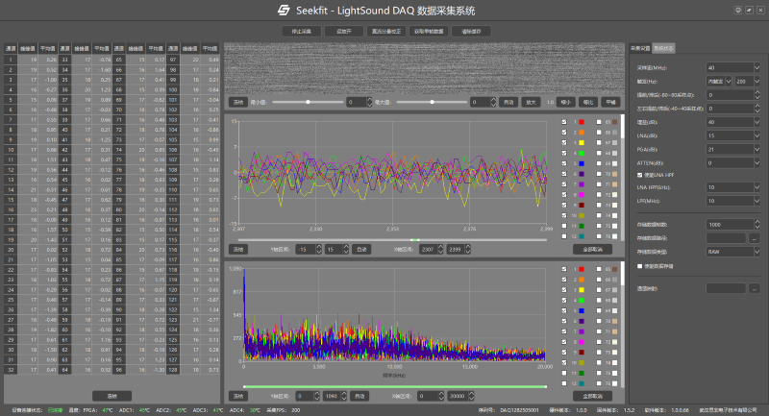The height and width of the screenshot is (416, 769).
Task: Open the LPF (MHz) dropdown
Action: click(732, 201)
